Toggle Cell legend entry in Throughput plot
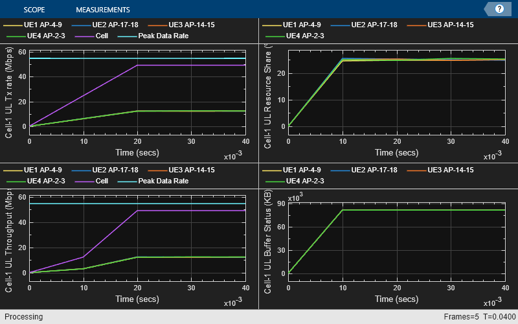 (92, 181)
